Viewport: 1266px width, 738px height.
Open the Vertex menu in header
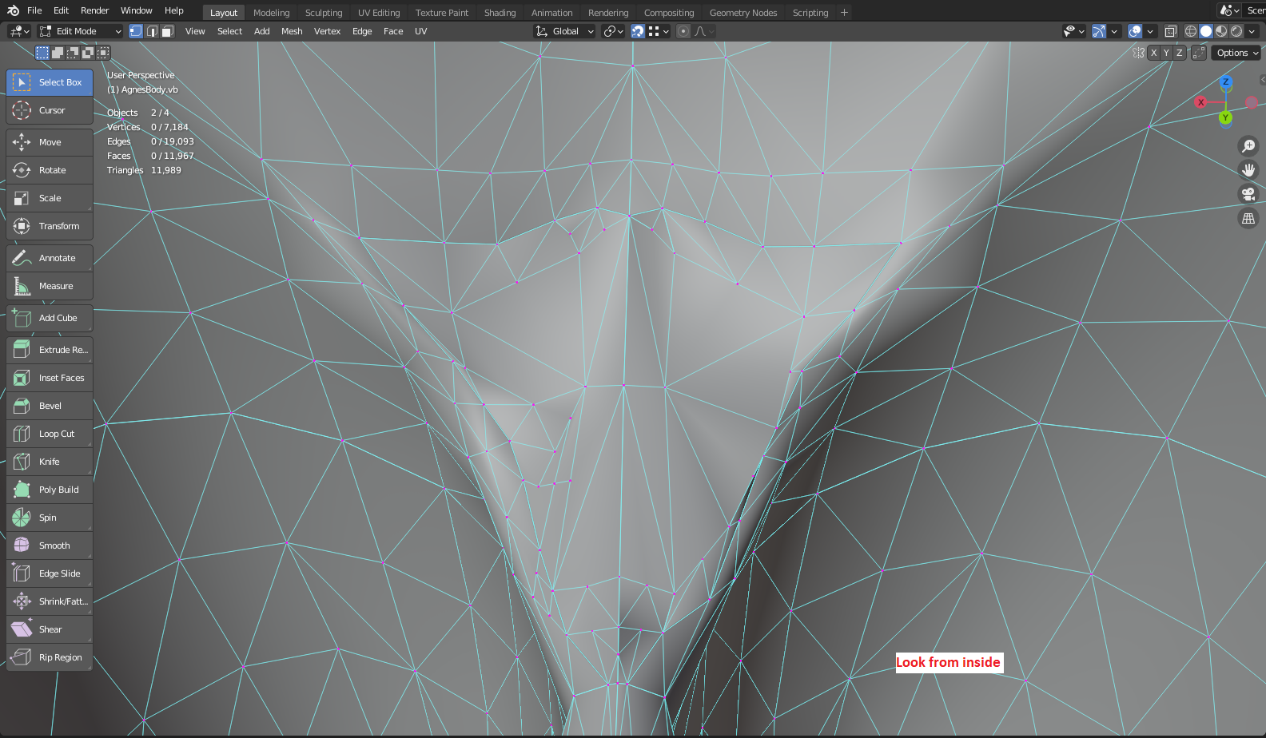click(327, 31)
